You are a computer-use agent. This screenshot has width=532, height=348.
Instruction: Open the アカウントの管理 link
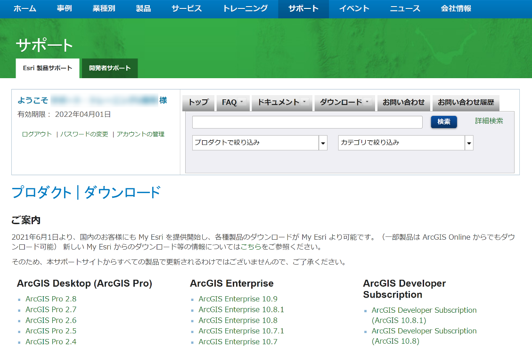140,134
